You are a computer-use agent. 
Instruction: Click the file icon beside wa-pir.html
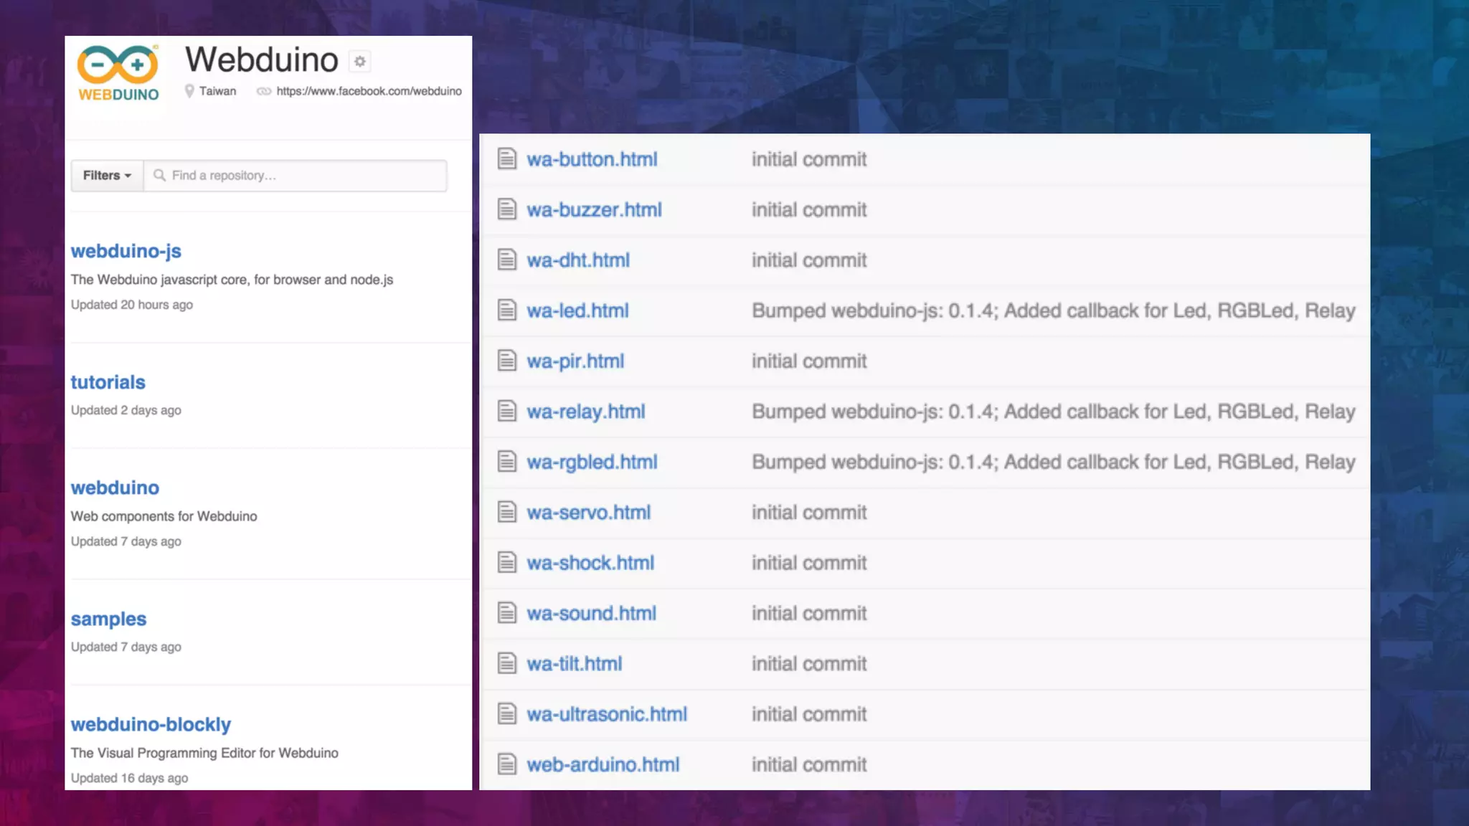(x=507, y=361)
